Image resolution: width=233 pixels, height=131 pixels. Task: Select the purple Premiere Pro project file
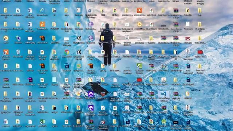(30, 80)
